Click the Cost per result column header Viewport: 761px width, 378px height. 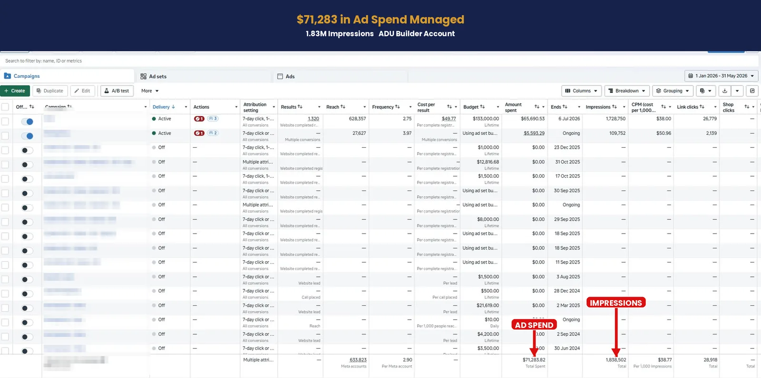click(426, 107)
